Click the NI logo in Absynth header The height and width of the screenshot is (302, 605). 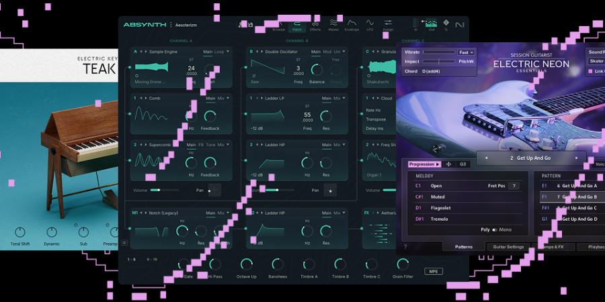(x=459, y=25)
